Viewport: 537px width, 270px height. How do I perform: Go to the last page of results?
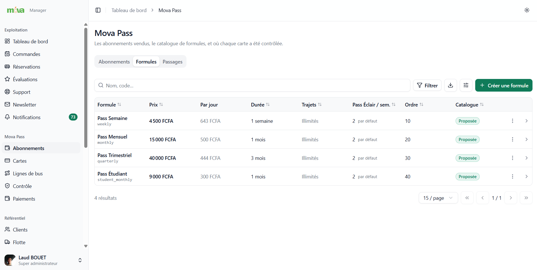click(526, 198)
